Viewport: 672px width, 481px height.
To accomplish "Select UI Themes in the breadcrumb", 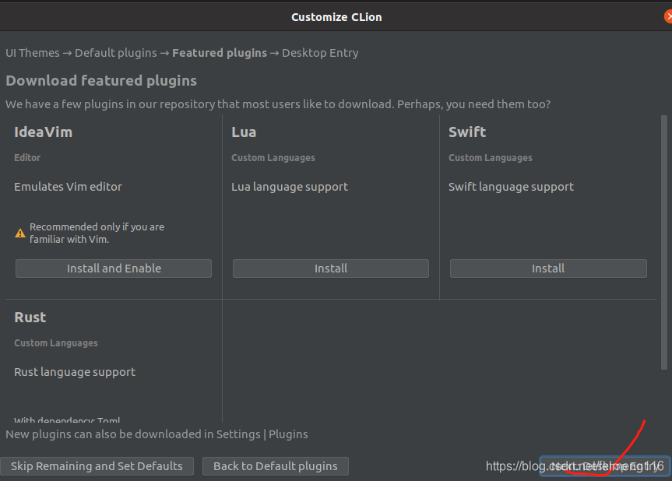I will click(33, 53).
